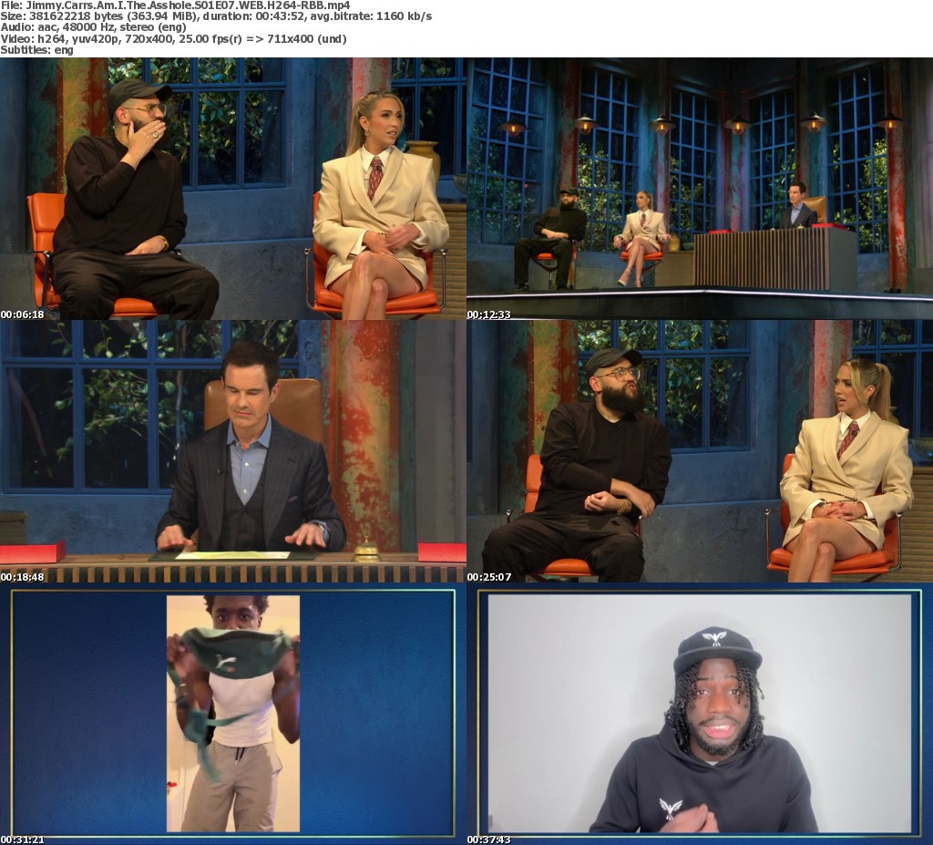Viewport: 933px width, 845px height.
Task: Select the 00:18:48 timestamp label
Action: point(22,577)
